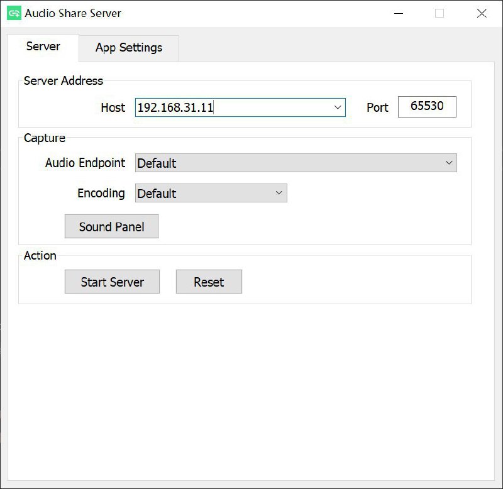
Task: Click the maximize window button
Action: click(439, 13)
